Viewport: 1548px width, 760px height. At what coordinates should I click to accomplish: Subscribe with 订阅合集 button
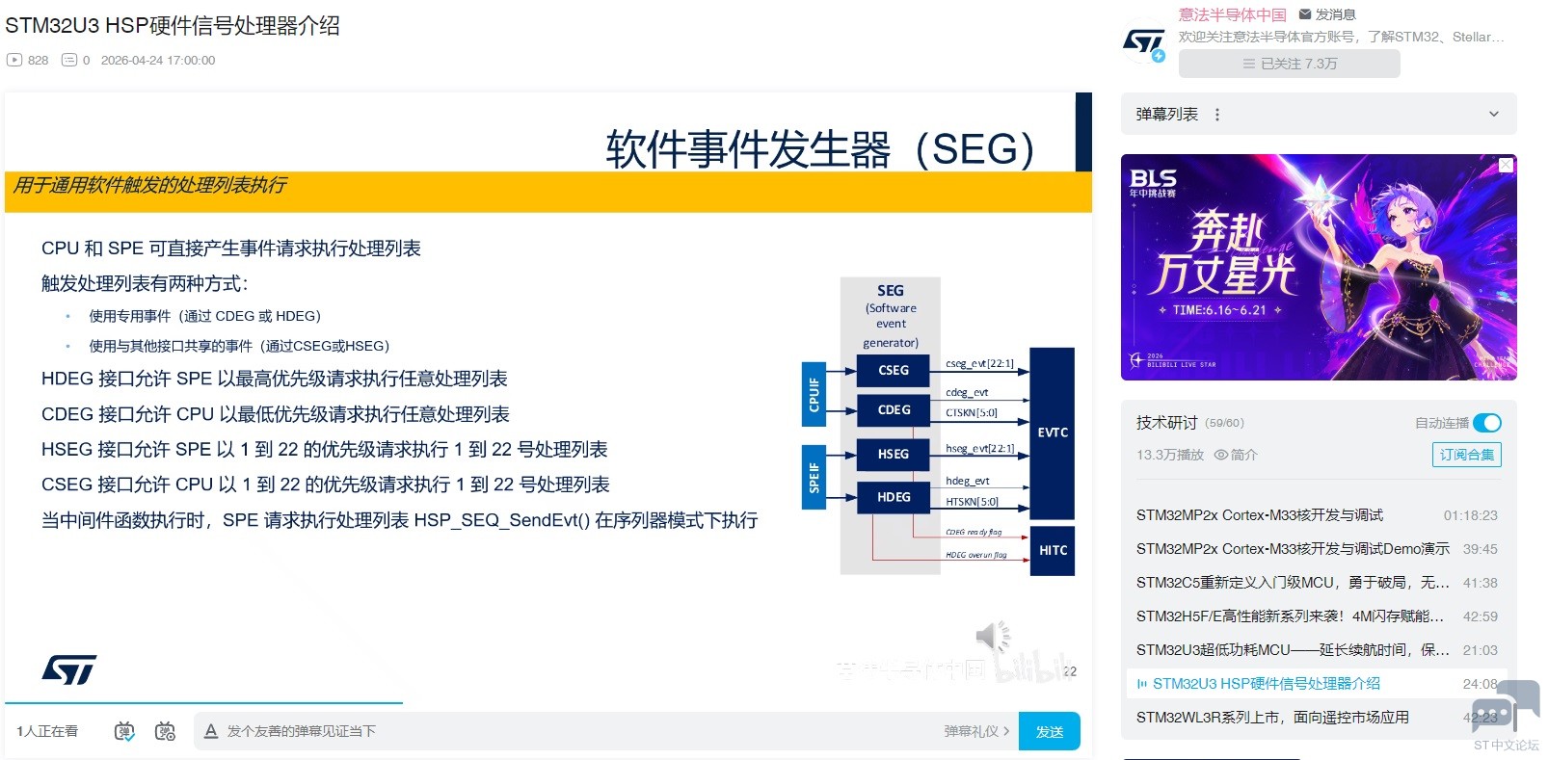[1466, 455]
